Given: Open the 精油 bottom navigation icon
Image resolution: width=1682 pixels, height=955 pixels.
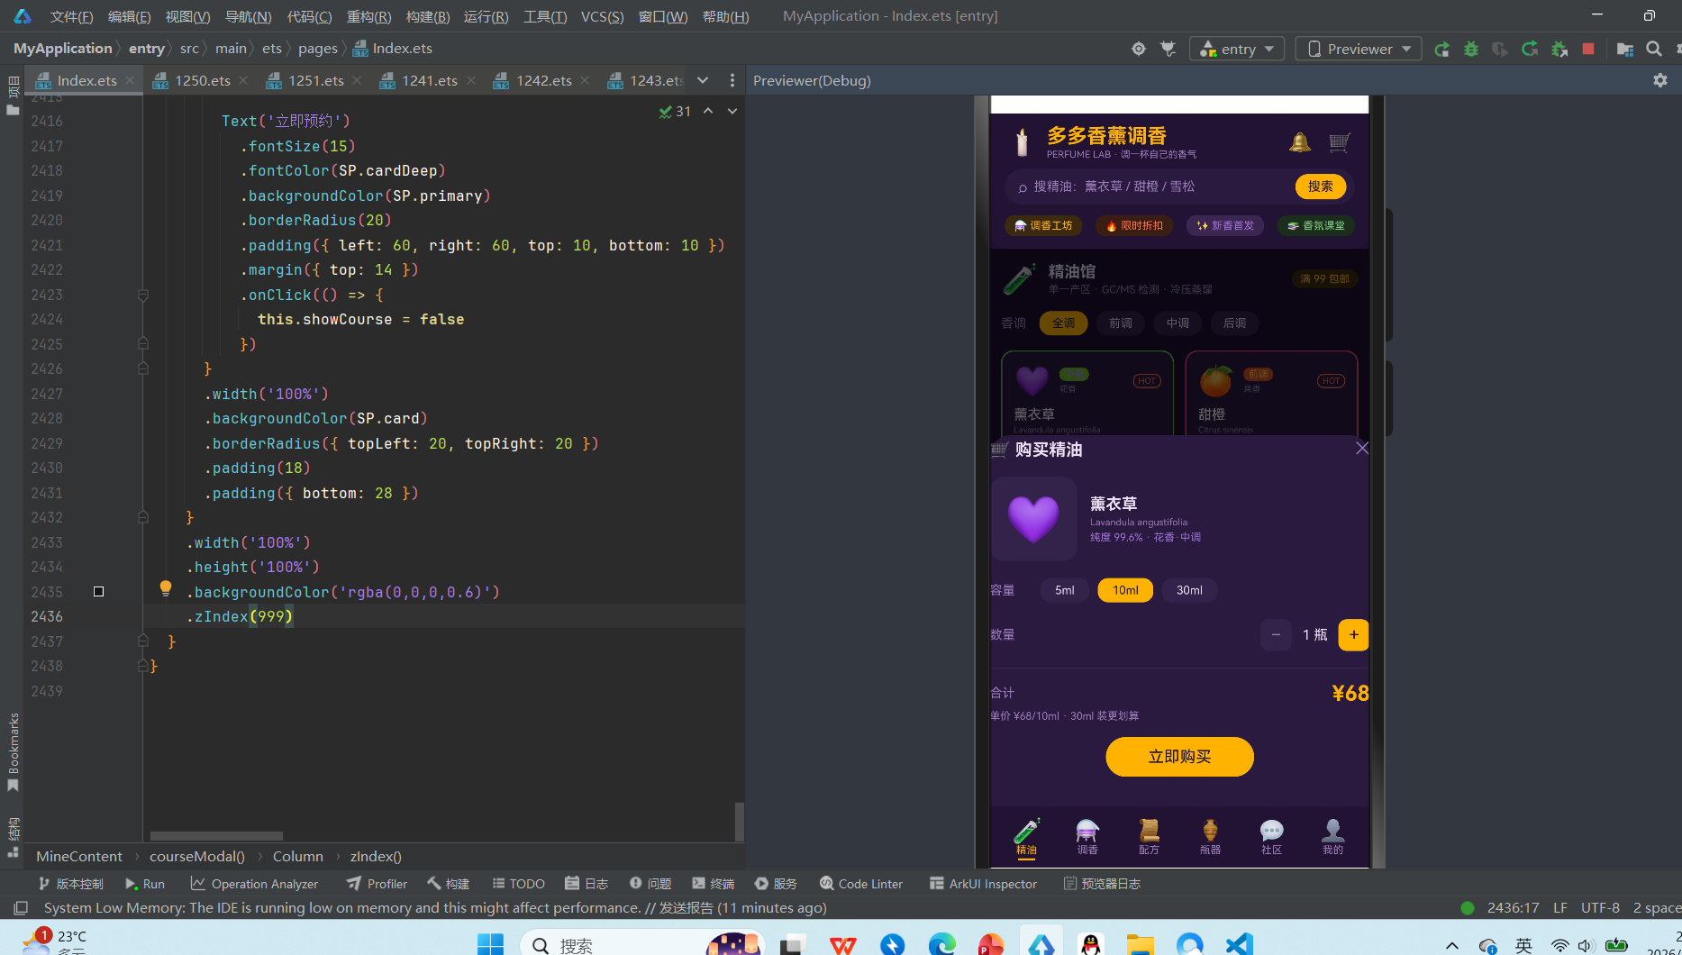Looking at the screenshot, I should tap(1026, 836).
